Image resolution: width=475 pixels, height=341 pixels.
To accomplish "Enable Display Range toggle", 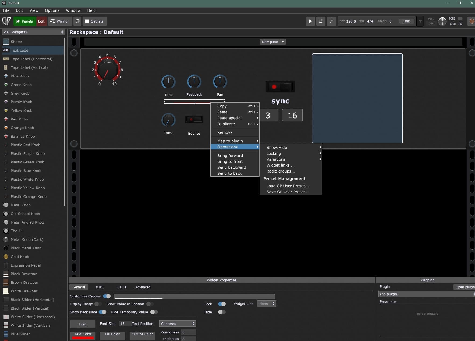I will (98, 304).
